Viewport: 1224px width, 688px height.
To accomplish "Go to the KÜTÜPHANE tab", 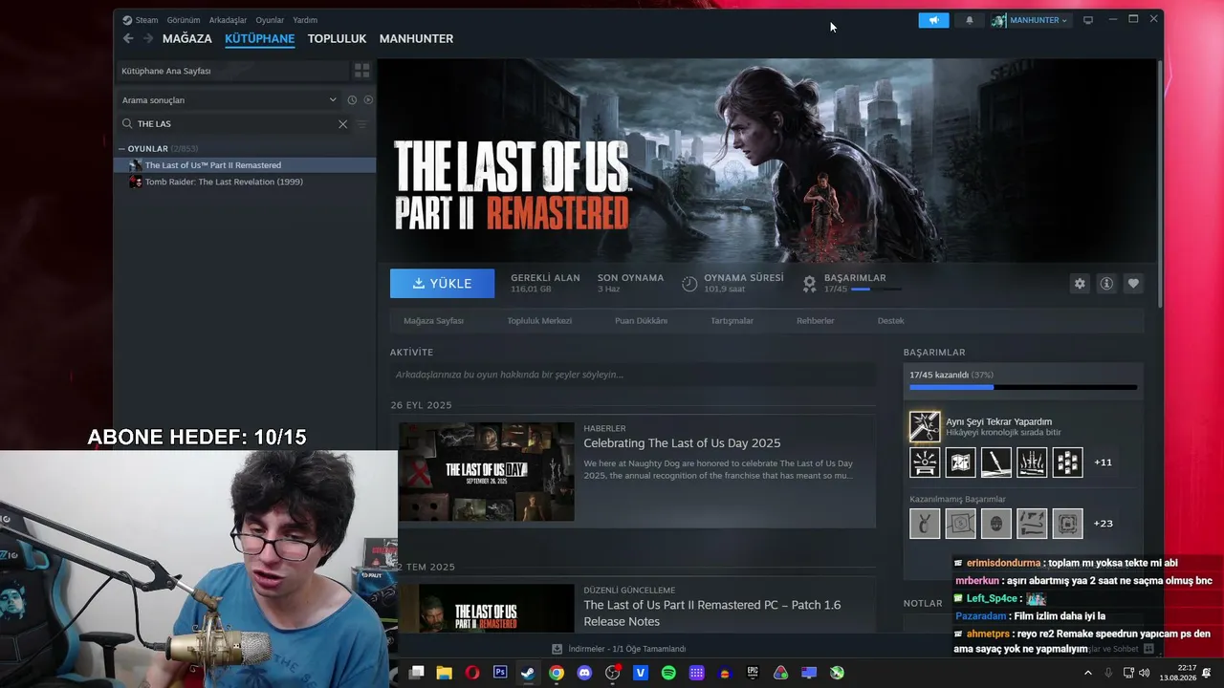I will [x=259, y=39].
